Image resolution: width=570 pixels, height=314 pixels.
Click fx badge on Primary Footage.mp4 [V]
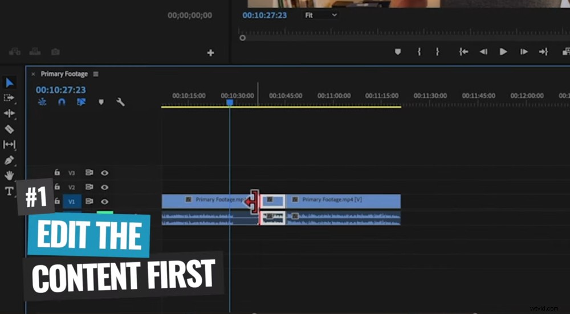[295, 199]
